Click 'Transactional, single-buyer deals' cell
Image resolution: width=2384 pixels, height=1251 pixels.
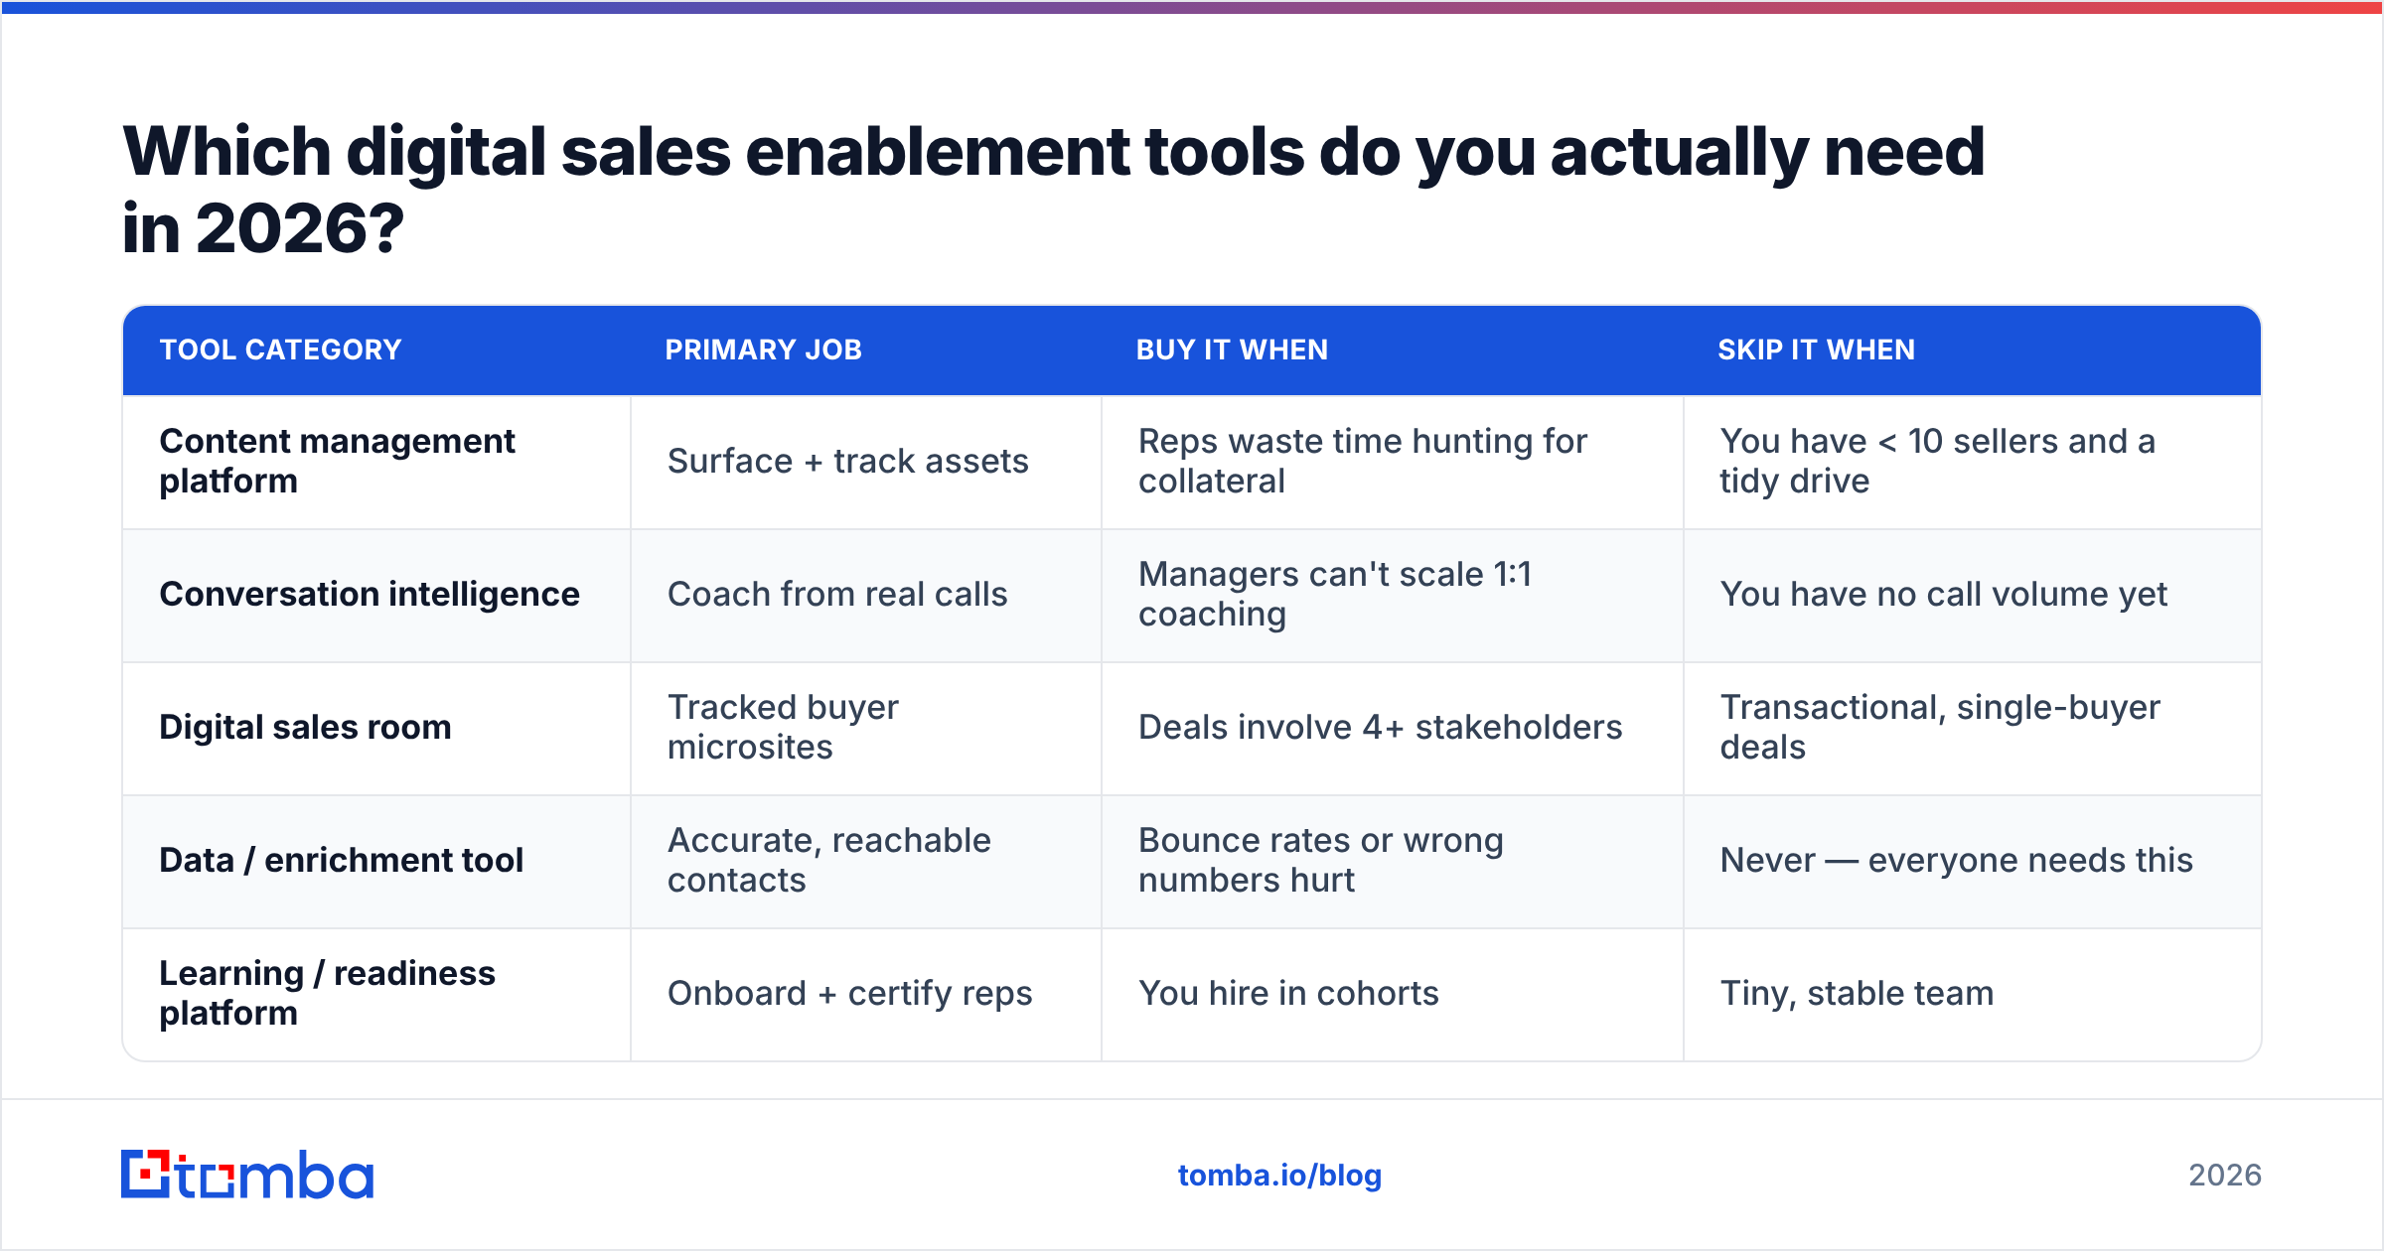(x=1973, y=729)
